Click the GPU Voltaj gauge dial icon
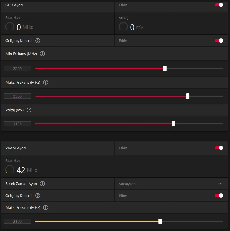Viewport: 230px width, 231px height. [123, 27]
